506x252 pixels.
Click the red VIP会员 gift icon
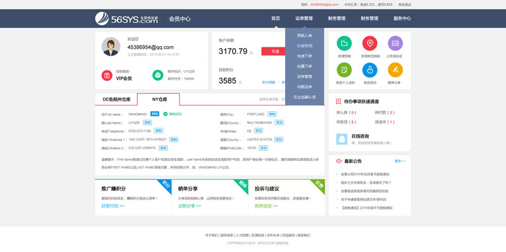click(x=107, y=75)
